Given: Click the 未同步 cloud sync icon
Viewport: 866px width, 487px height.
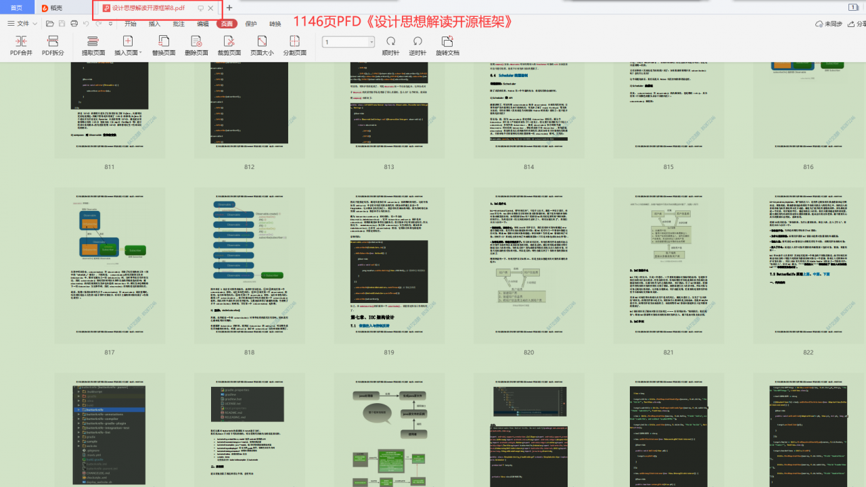Looking at the screenshot, I should (819, 24).
